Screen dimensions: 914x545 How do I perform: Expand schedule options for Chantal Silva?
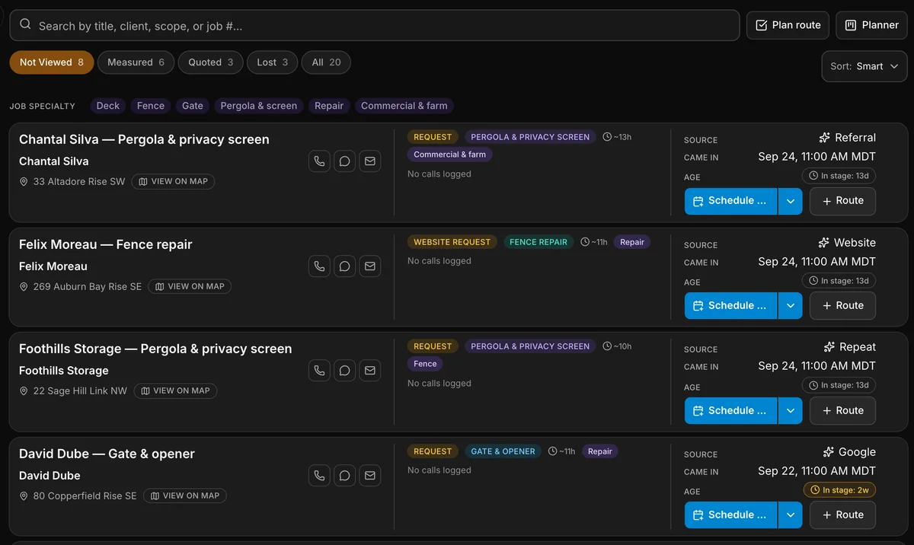[790, 201]
